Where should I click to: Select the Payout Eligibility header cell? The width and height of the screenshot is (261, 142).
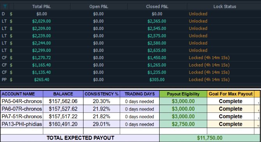click(x=183, y=94)
